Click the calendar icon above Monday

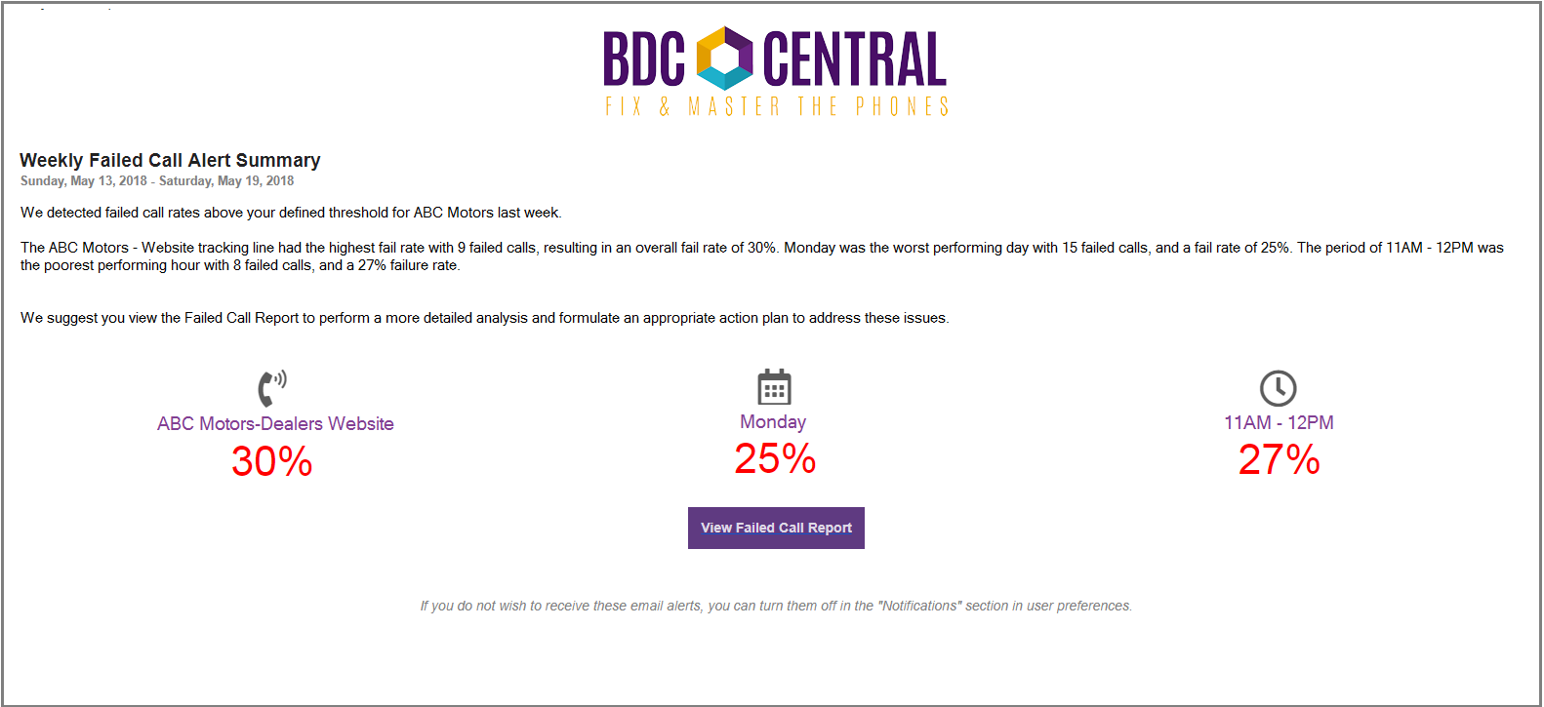pyautogui.click(x=775, y=386)
